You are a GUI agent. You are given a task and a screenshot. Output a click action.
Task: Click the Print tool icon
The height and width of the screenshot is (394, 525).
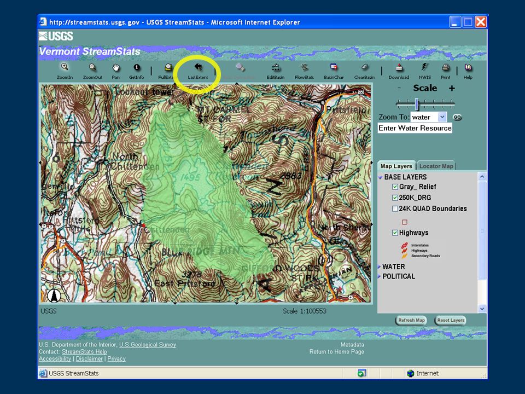445,67
